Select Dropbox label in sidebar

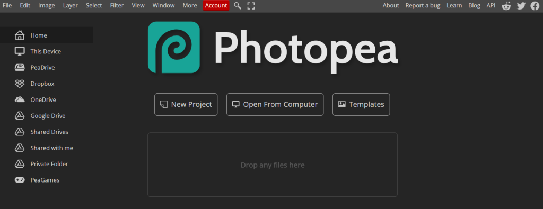42,84
